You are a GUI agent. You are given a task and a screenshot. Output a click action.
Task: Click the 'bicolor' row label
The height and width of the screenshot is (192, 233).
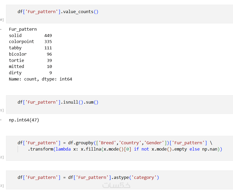click(18, 54)
